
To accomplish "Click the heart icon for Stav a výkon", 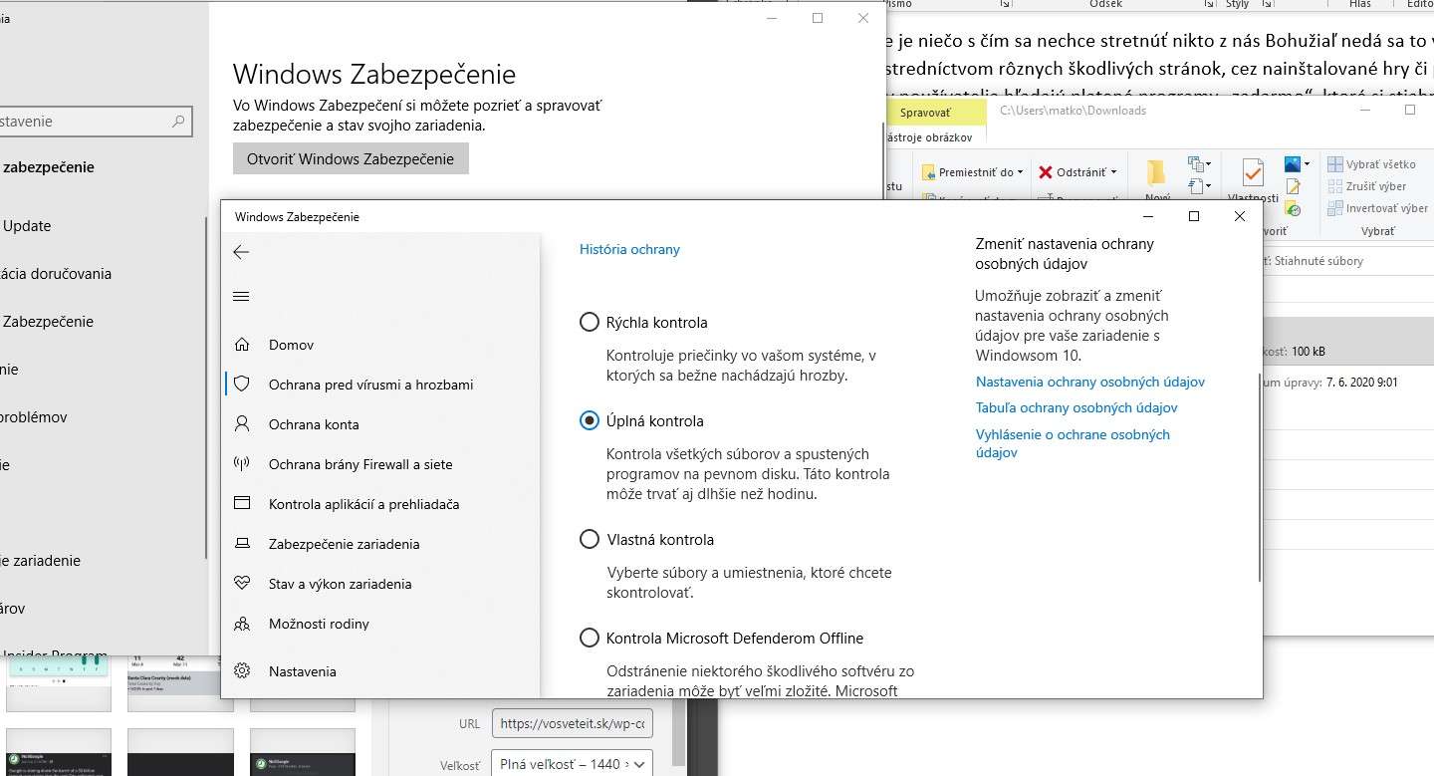I will tap(242, 584).
